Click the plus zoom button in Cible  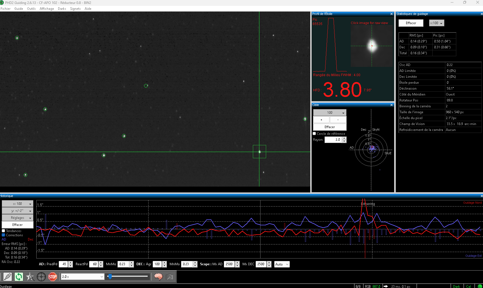click(x=321, y=120)
